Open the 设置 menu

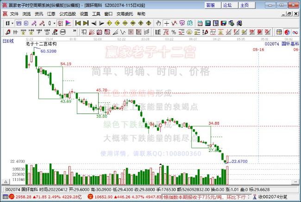84,14
